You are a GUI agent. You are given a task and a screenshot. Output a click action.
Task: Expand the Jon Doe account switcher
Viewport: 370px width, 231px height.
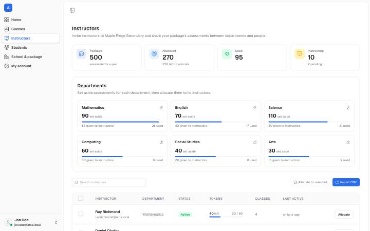coord(56,222)
